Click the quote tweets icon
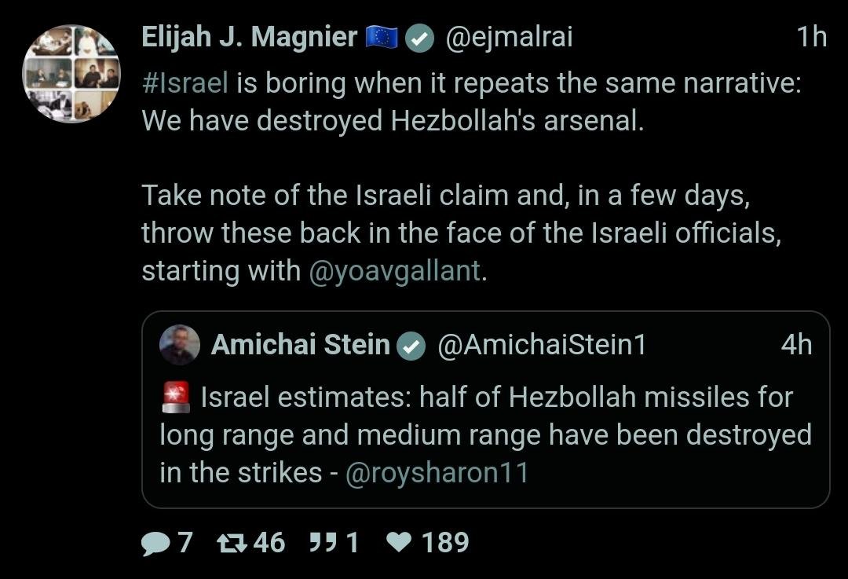 click(322, 543)
